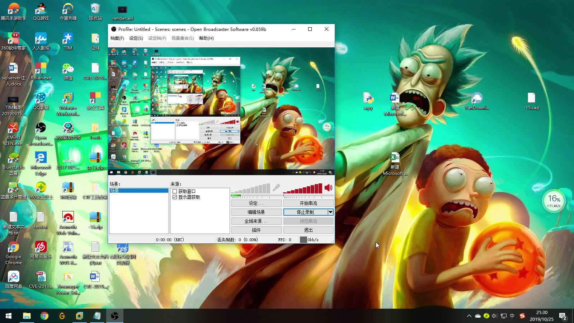Open 360驱动大师 desktop icon
The height and width of the screenshot is (323, 574).
[x=68, y=131]
